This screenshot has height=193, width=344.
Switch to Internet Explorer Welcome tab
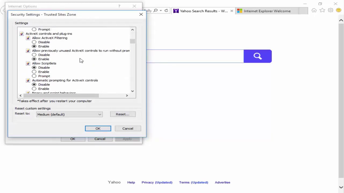tap(267, 11)
